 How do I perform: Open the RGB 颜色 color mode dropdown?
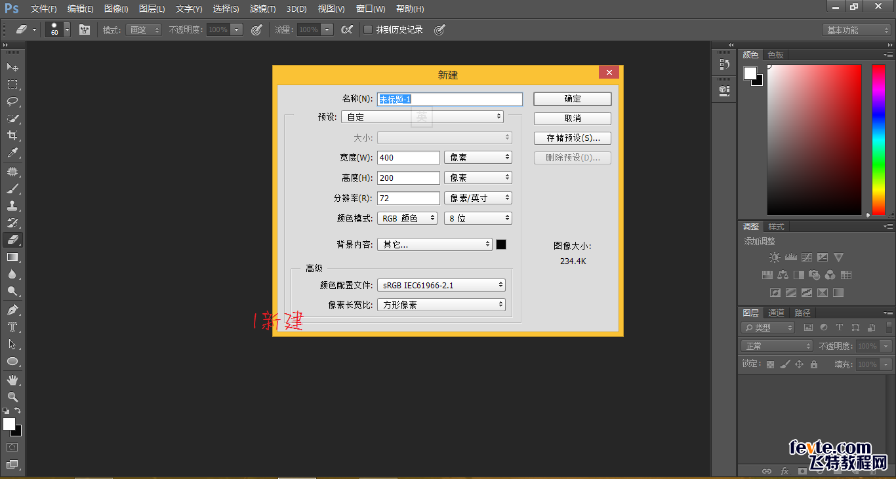click(407, 218)
